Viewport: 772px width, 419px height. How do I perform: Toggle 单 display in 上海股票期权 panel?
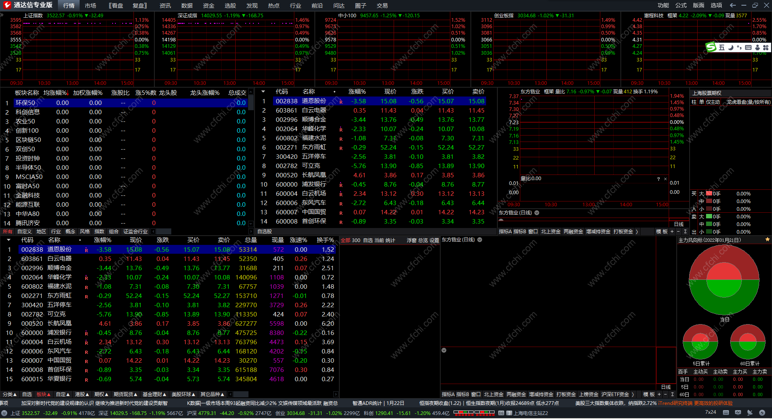click(x=702, y=102)
